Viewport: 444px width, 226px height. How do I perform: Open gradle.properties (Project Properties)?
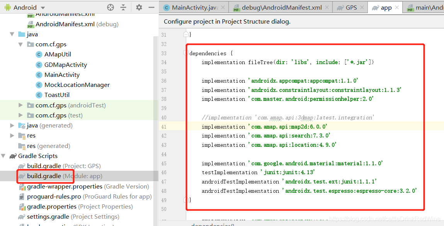[x=76, y=207]
